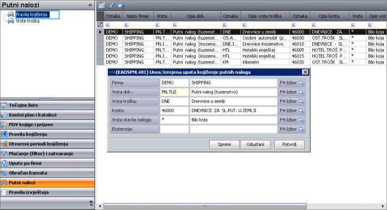Click the pencil edit toolbar icon
This screenshot has width=387, height=210.
(x=112, y=5)
